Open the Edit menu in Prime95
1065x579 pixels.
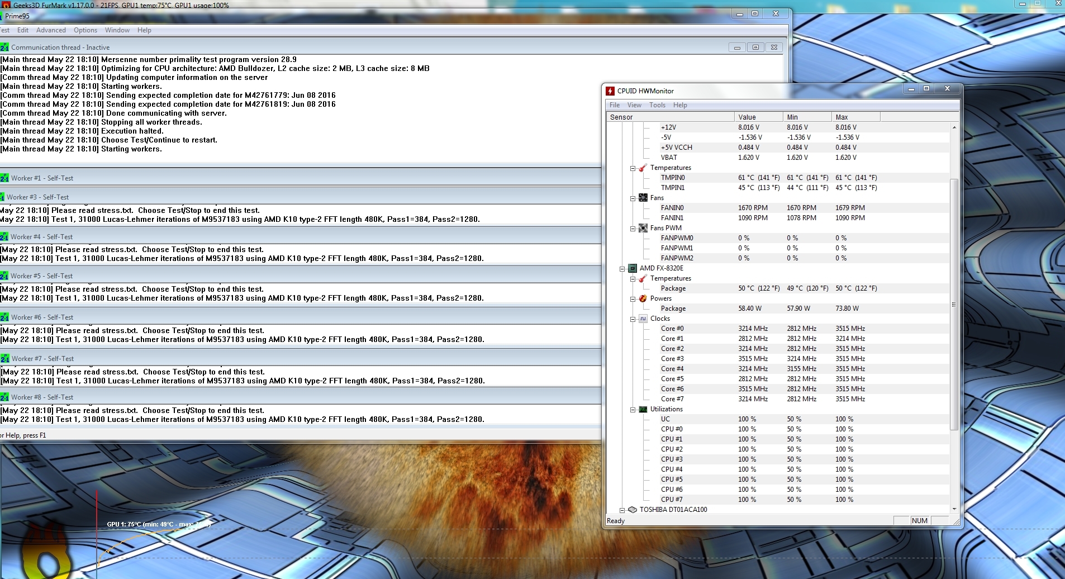pyautogui.click(x=23, y=30)
